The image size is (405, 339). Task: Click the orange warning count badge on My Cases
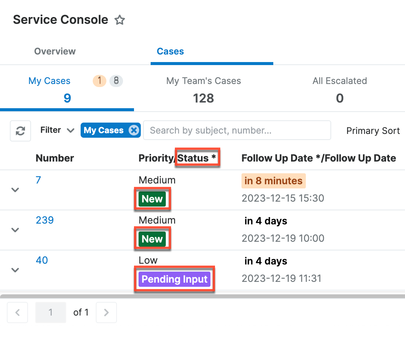click(x=99, y=81)
